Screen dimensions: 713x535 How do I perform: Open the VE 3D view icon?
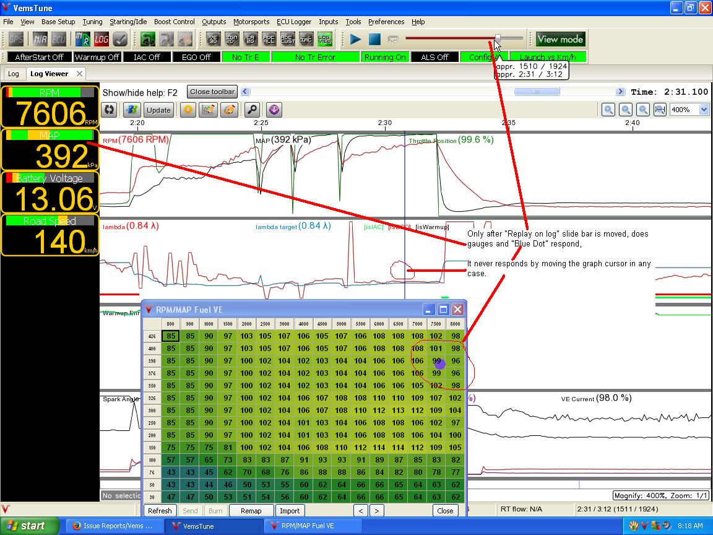tap(214, 39)
